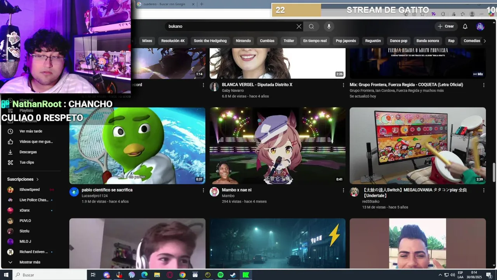Play BLANCA VERGEL video thumbnail
497x280 pixels.
coord(277,63)
